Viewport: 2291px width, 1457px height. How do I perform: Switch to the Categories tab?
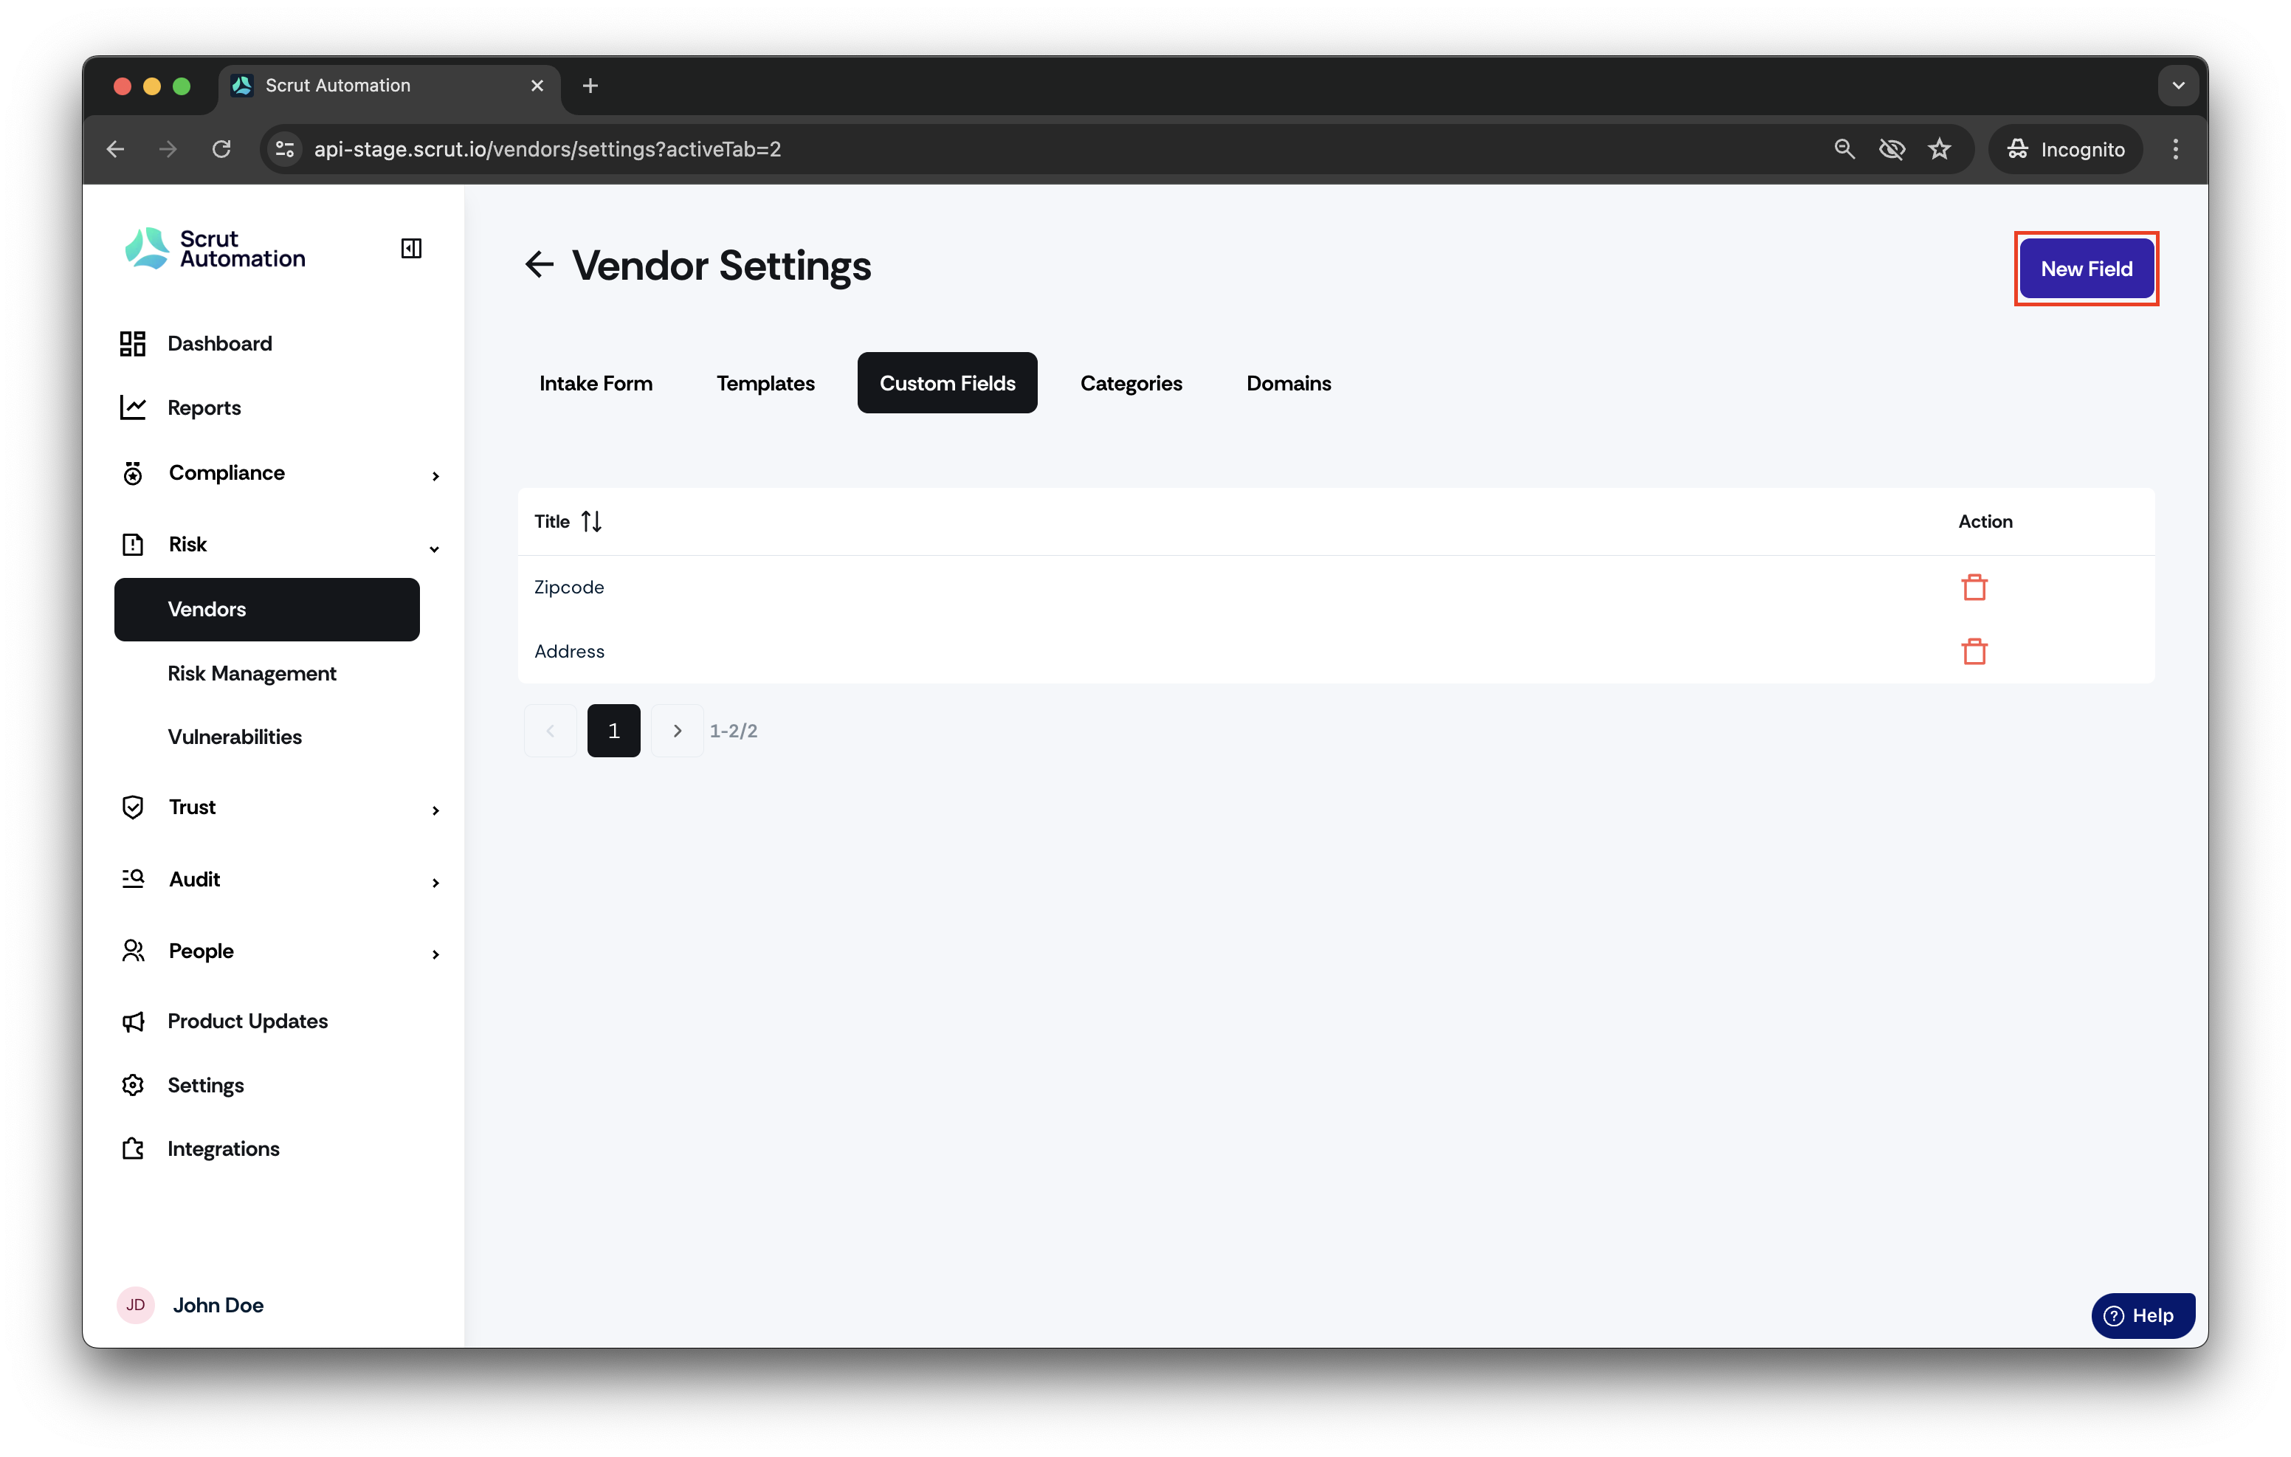(x=1130, y=382)
